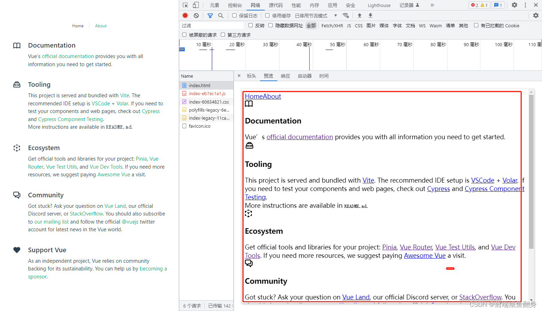Viewport: 542px width, 311px height.
Task: Check the 隐藏数据网址 checkbox
Action: click(x=270, y=25)
